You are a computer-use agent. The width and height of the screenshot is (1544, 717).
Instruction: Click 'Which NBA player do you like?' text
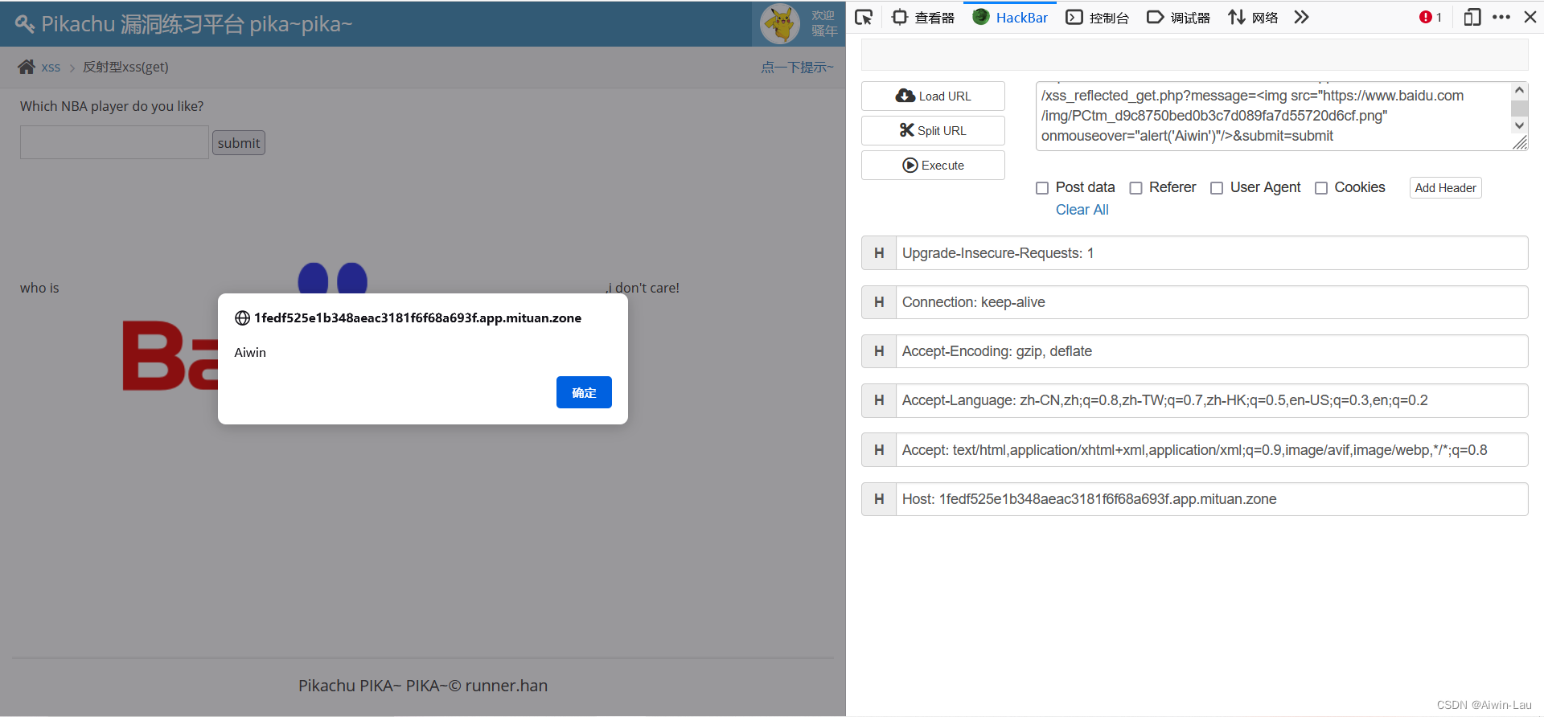[x=112, y=106]
